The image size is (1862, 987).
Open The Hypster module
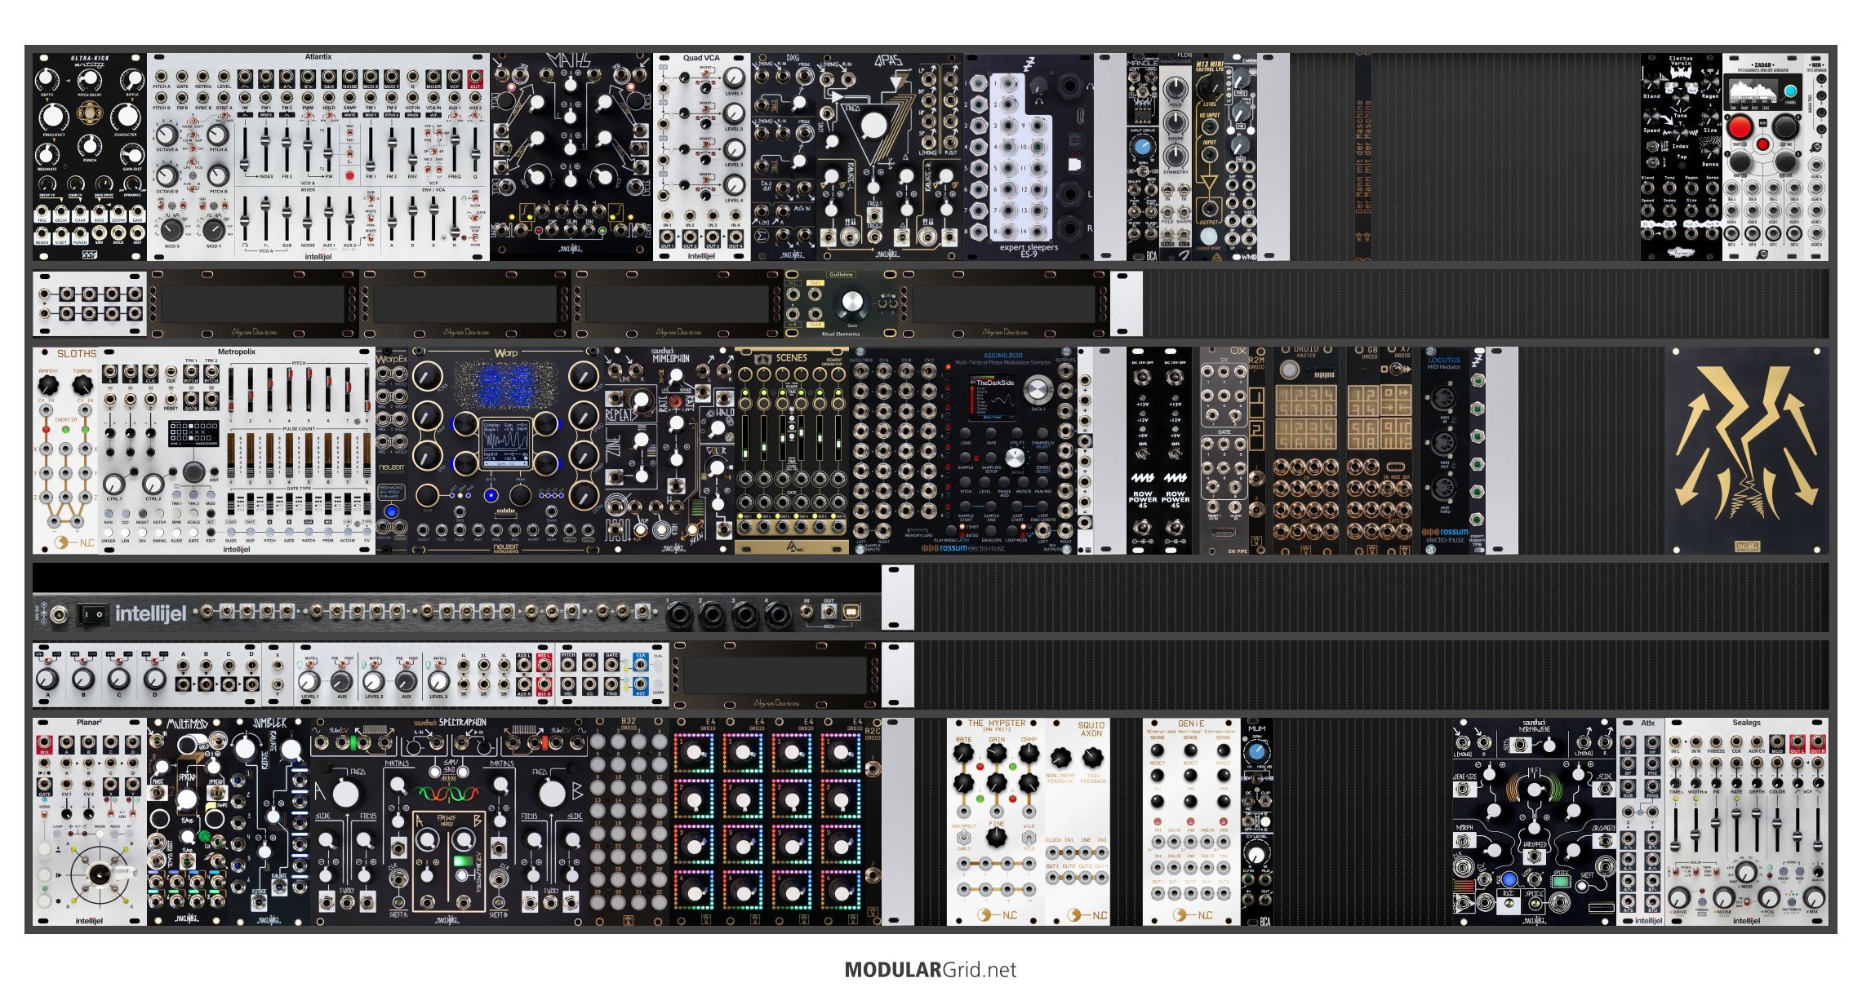(x=996, y=822)
